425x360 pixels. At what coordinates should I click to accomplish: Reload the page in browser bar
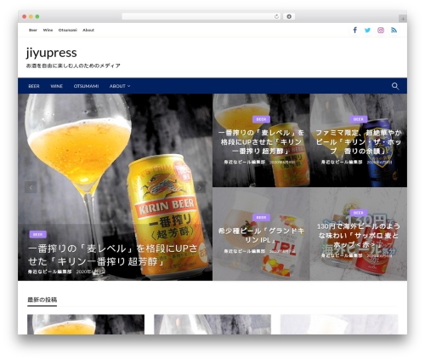tap(276, 16)
